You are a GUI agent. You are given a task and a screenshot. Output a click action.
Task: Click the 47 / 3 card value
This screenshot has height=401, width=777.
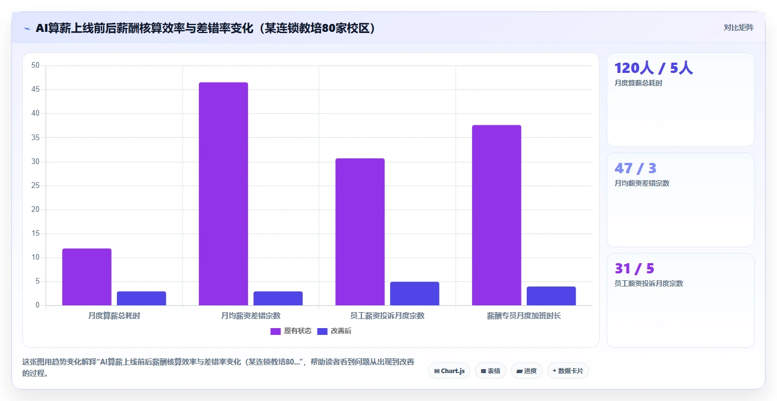[636, 169]
